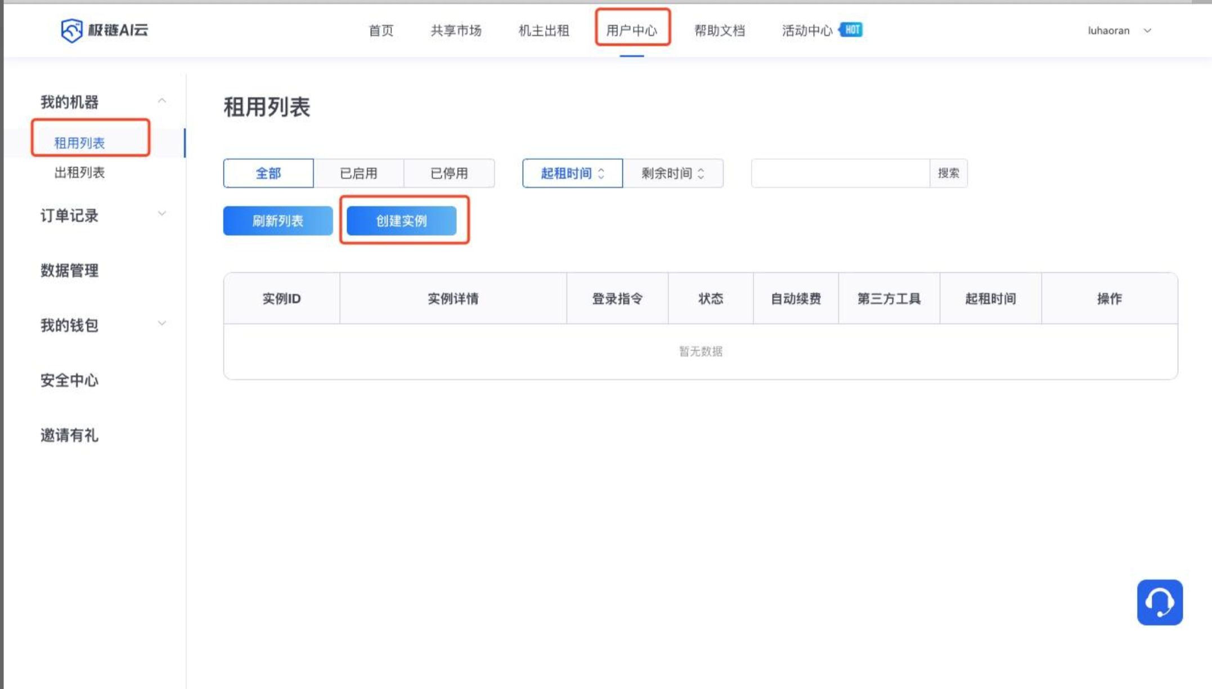The width and height of the screenshot is (1212, 689).
Task: Click the 暂无数据 empty table message
Action: (701, 351)
